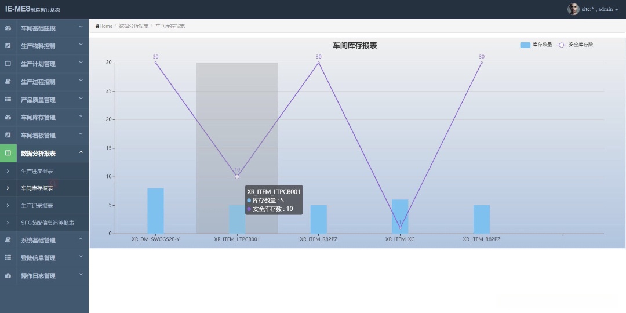
Task: Expand the 系统基础管理 chevron
Action: click(81, 239)
